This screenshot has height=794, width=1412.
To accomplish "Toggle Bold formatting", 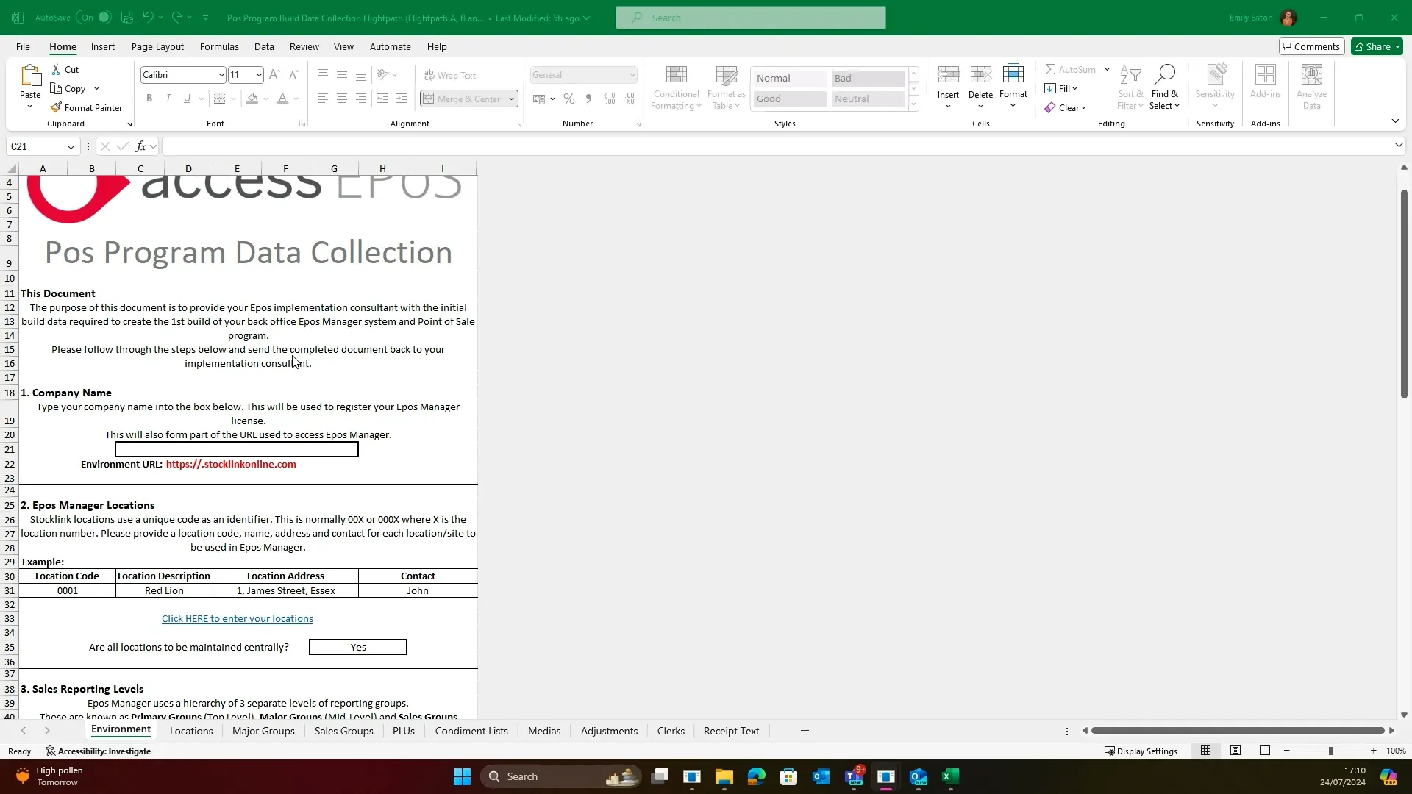I will (149, 98).
